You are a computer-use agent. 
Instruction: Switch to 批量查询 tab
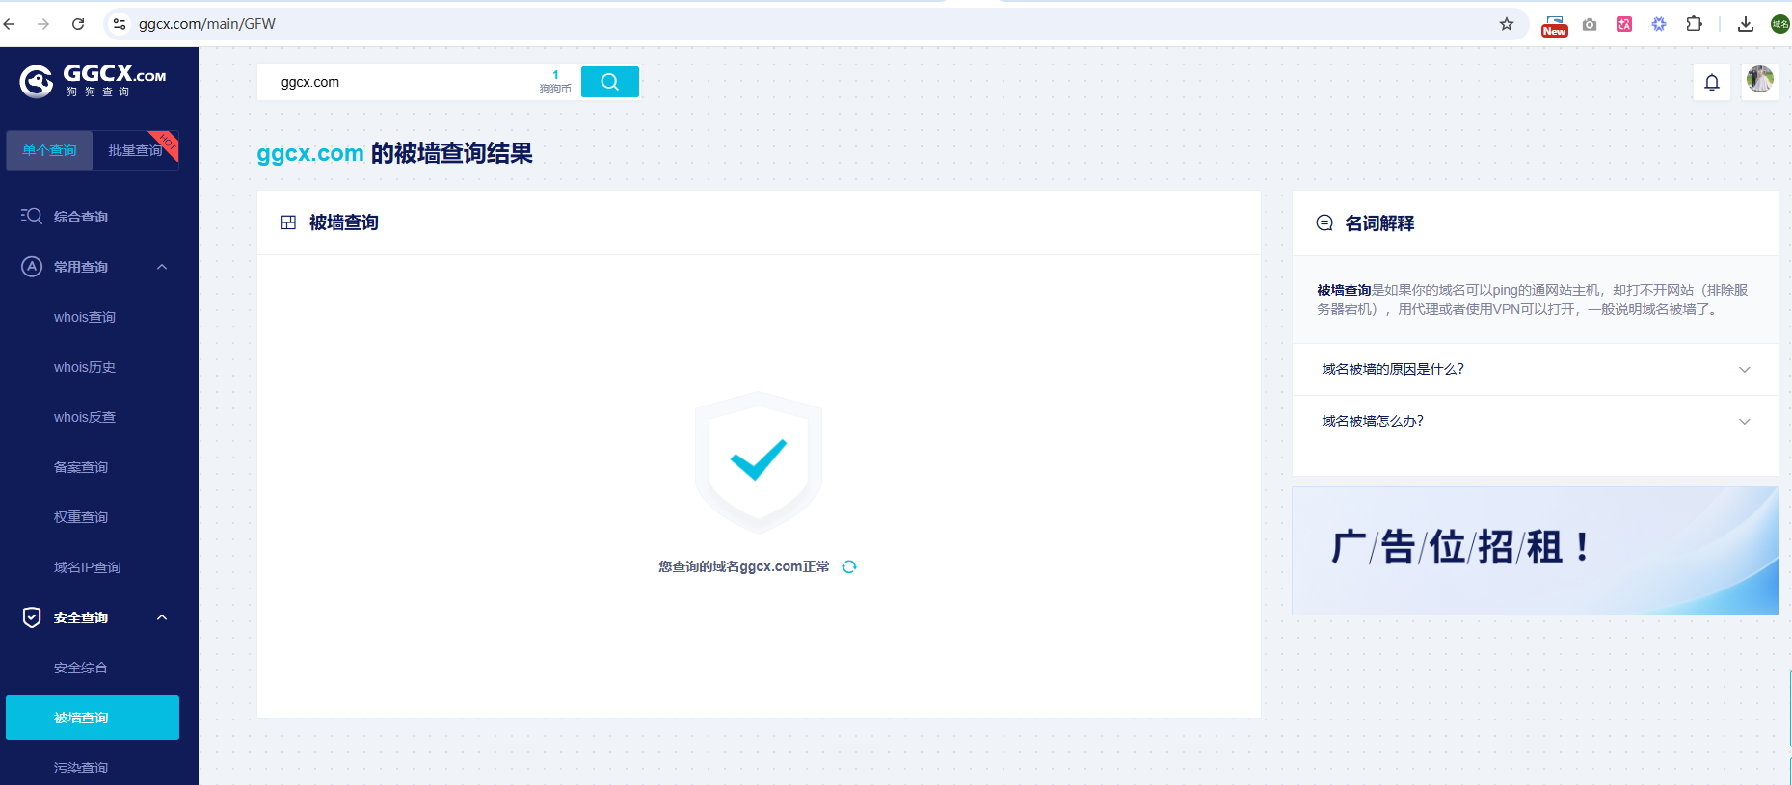[x=135, y=150]
